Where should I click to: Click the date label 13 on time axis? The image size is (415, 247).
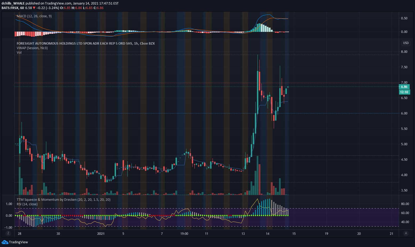tap(243, 234)
